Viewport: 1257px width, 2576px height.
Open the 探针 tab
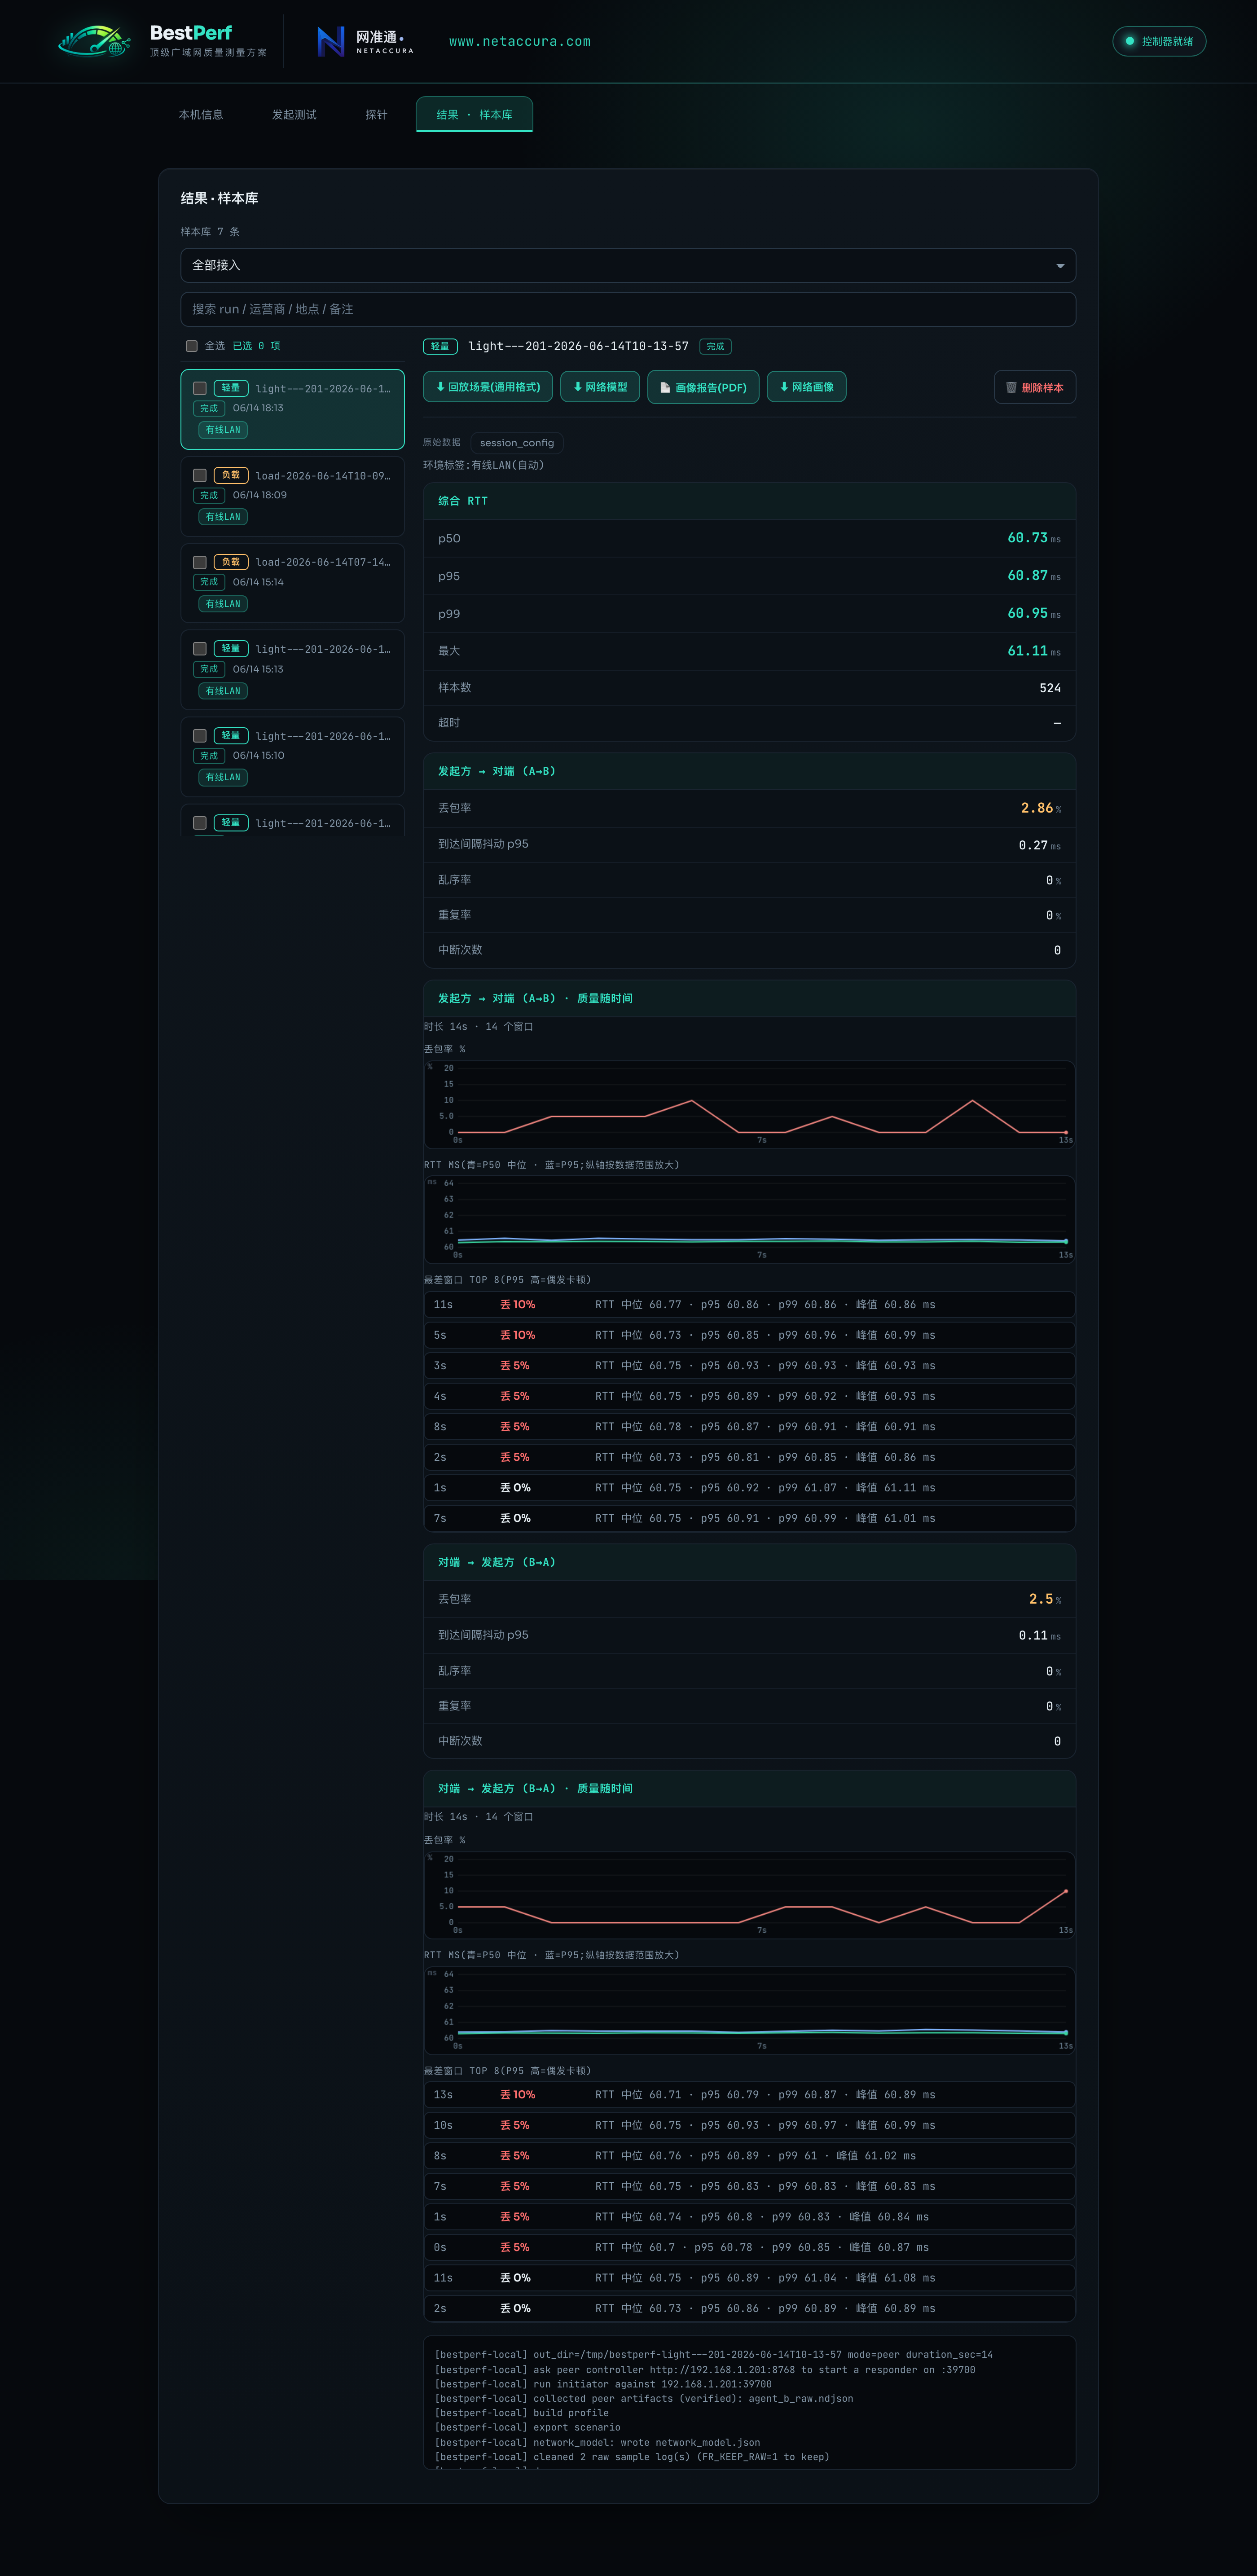pyautogui.click(x=376, y=115)
